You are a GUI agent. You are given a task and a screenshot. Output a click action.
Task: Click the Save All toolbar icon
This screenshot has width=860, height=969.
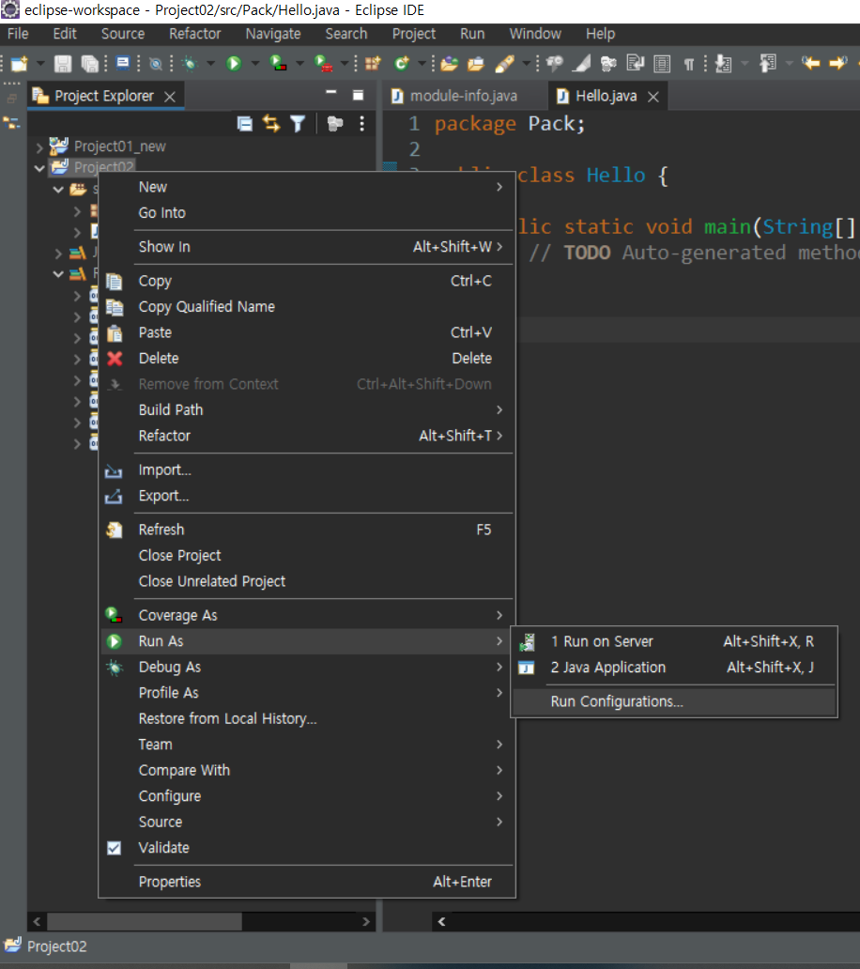click(x=90, y=63)
